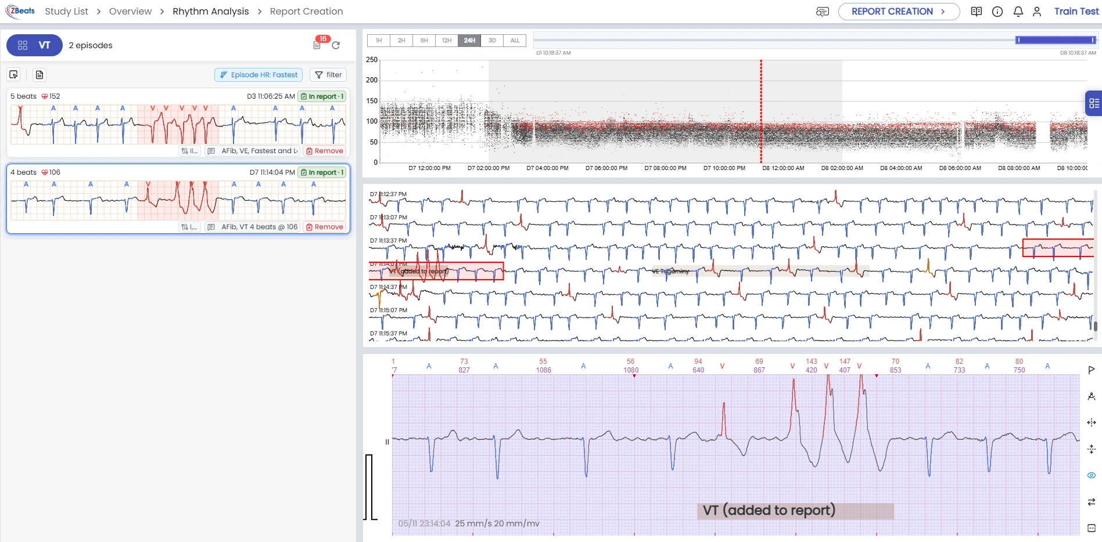This screenshot has width=1102, height=542.
Task: Click the red box at end of 11:13:37 PM strip
Action: [x=1058, y=248]
